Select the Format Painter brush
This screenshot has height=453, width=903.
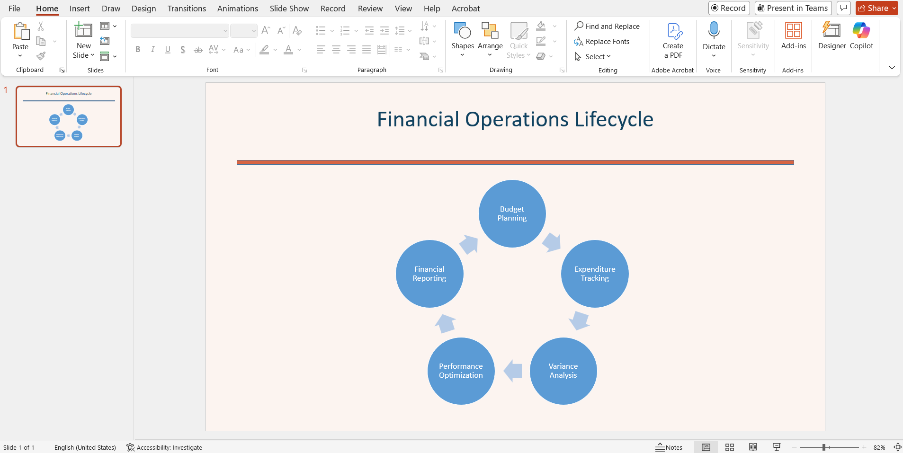pos(41,56)
